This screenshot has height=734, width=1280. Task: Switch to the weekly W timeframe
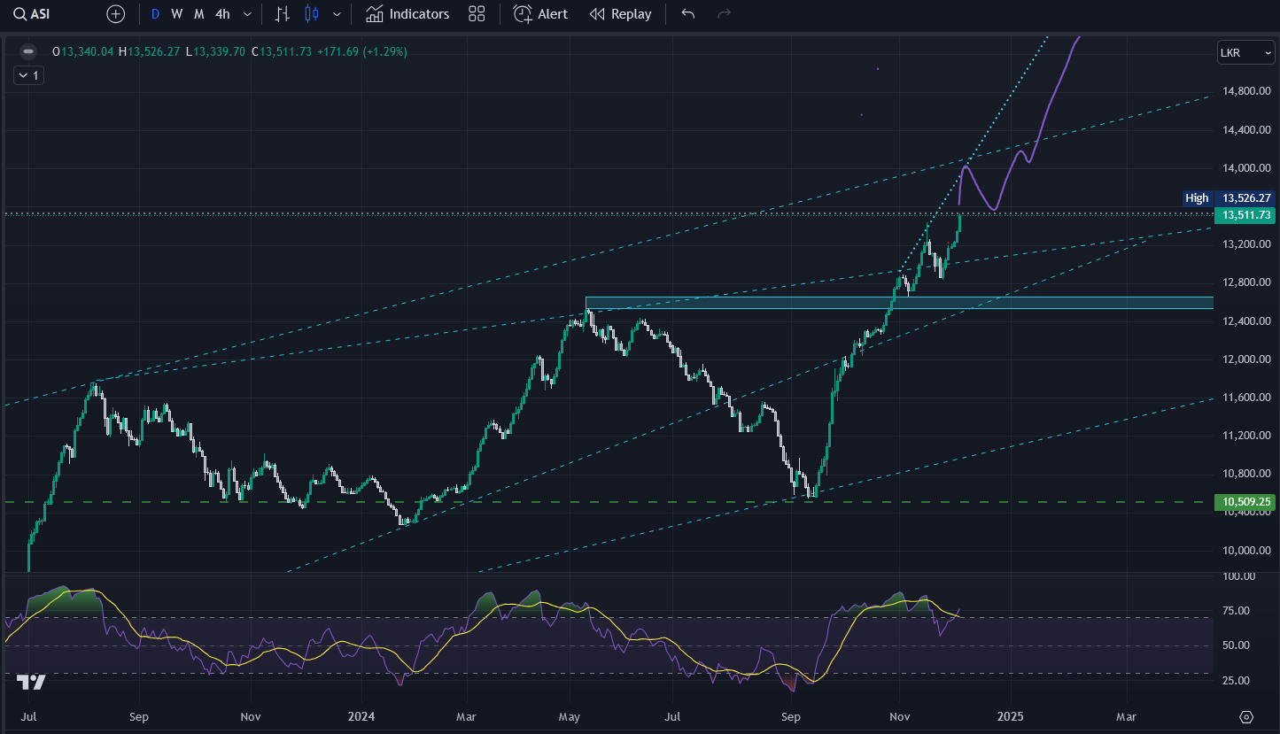pos(177,14)
